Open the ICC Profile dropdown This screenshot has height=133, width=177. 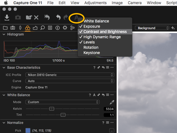pos(70,75)
